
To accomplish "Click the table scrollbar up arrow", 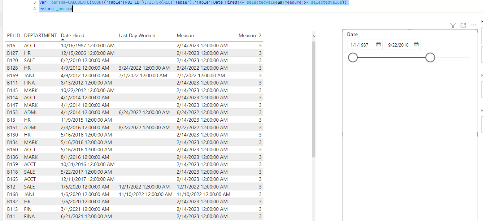I will tap(313, 36).
